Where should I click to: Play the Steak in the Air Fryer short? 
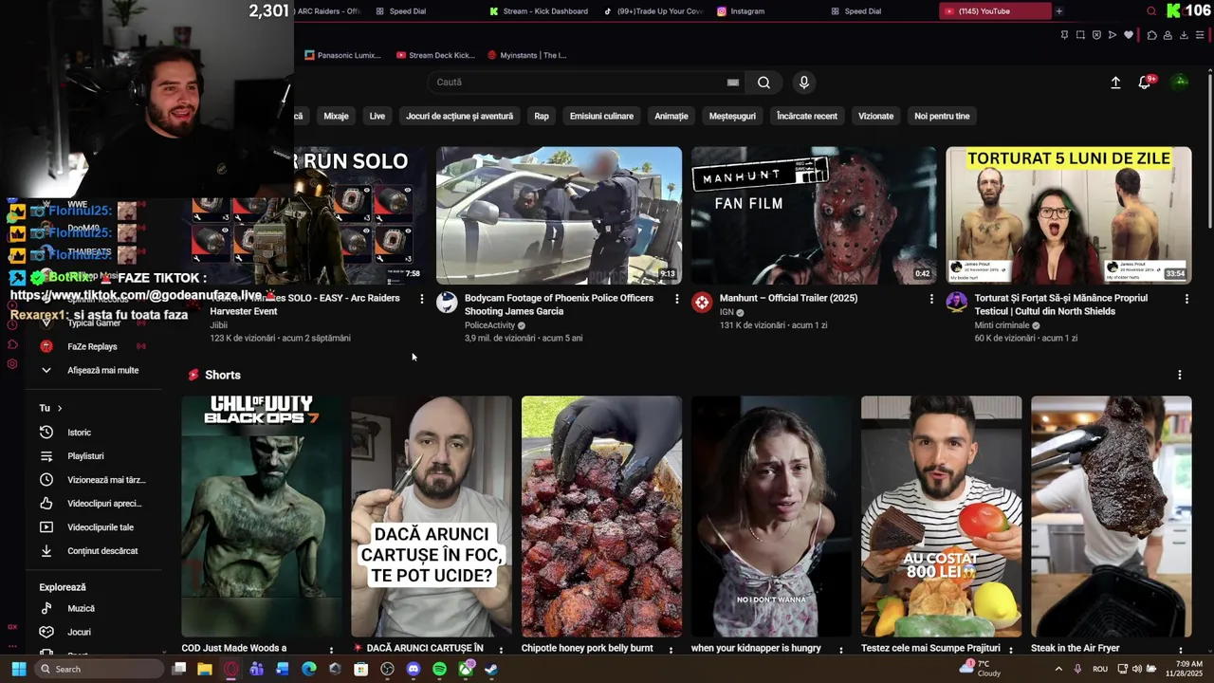point(1112,516)
